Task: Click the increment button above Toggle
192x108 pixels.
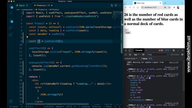Action: coord(126,30)
